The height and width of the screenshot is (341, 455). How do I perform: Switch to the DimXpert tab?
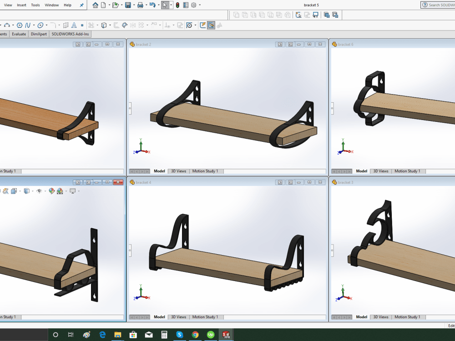point(39,34)
